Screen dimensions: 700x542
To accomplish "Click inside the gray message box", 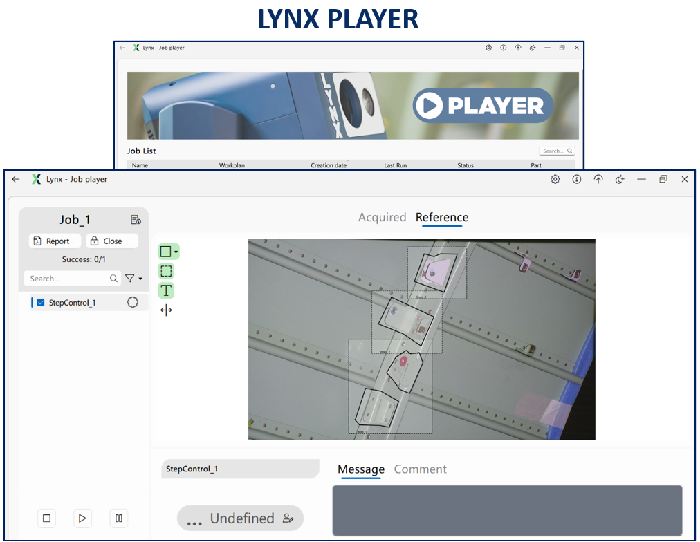I will point(507,510).
